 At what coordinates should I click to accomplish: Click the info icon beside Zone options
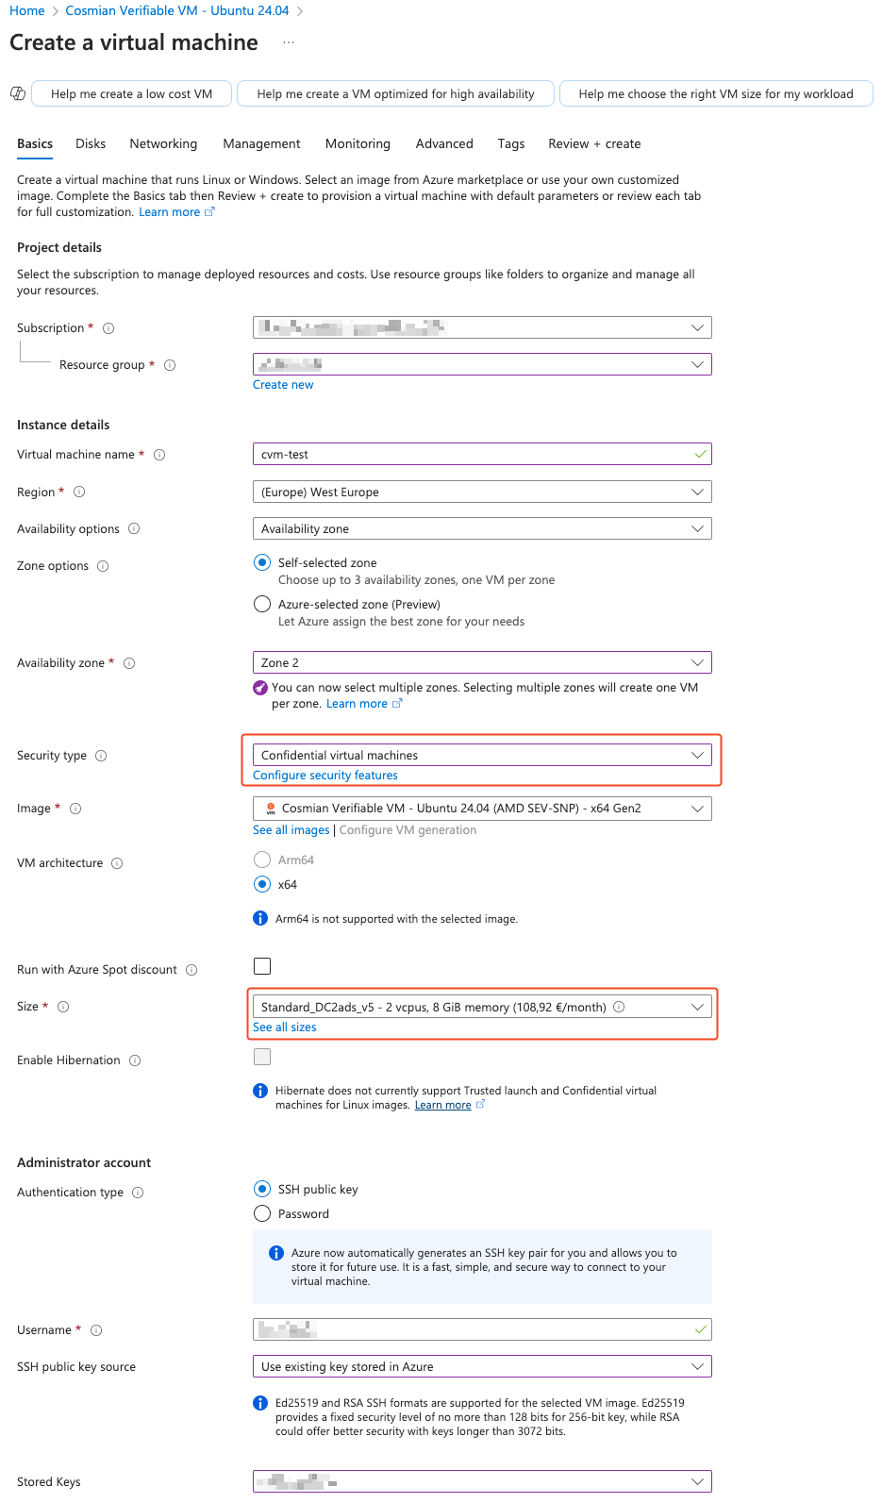click(103, 566)
